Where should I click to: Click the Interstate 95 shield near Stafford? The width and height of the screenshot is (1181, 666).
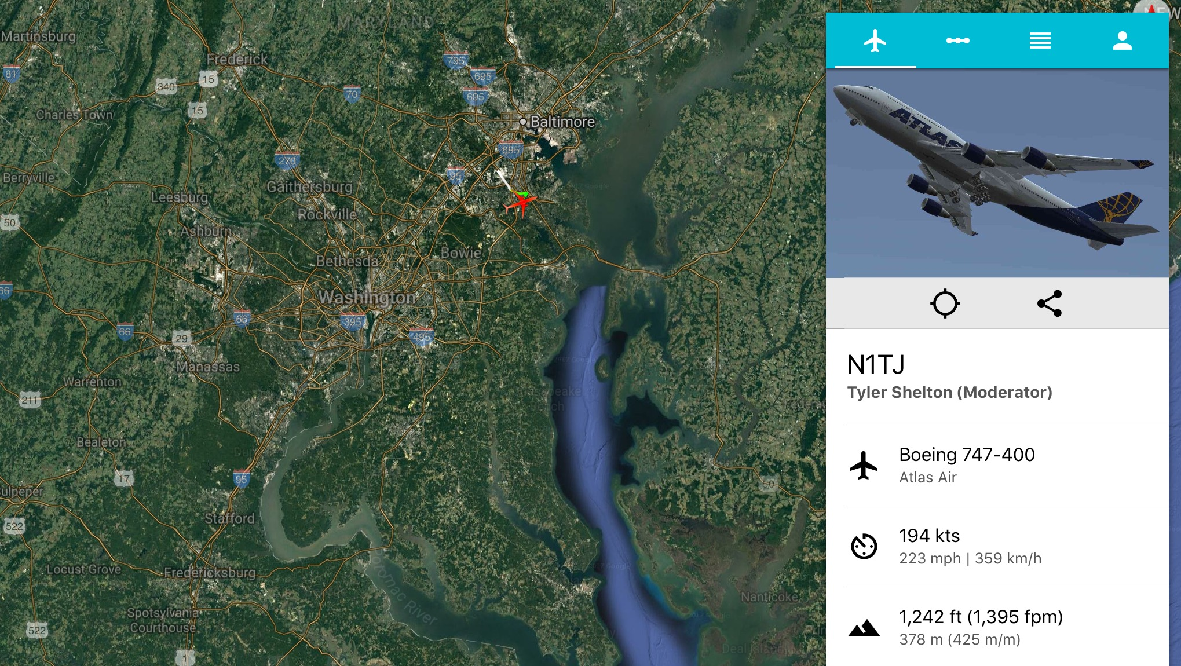coord(241,478)
